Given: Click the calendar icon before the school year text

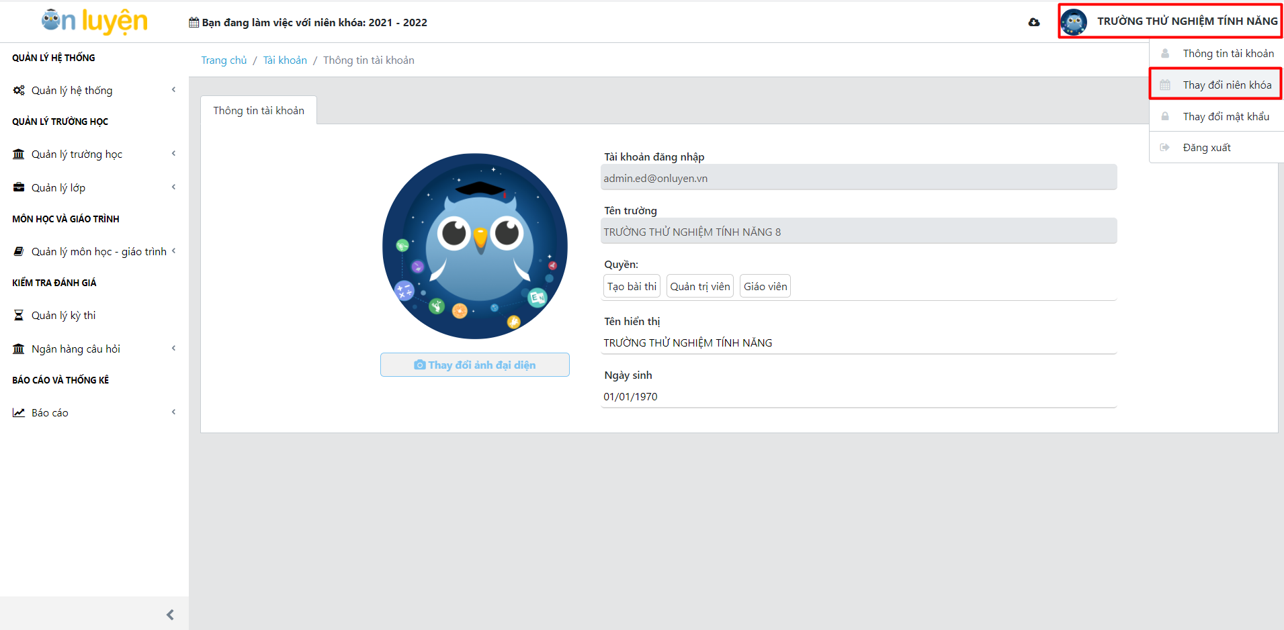Looking at the screenshot, I should pos(194,22).
